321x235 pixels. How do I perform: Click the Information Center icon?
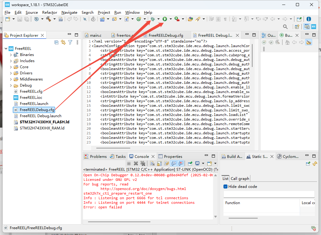click(x=308, y=19)
